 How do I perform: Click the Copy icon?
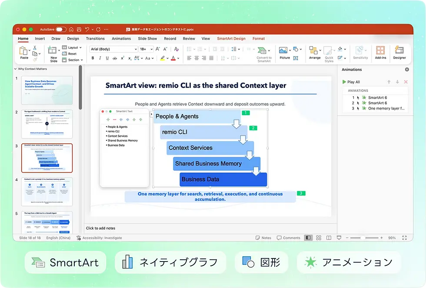click(35, 54)
